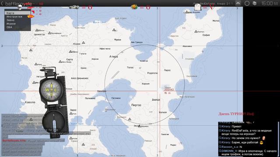Click the compass lower mirror lid
Screen dimensions: 280x157
(x=53, y=122)
